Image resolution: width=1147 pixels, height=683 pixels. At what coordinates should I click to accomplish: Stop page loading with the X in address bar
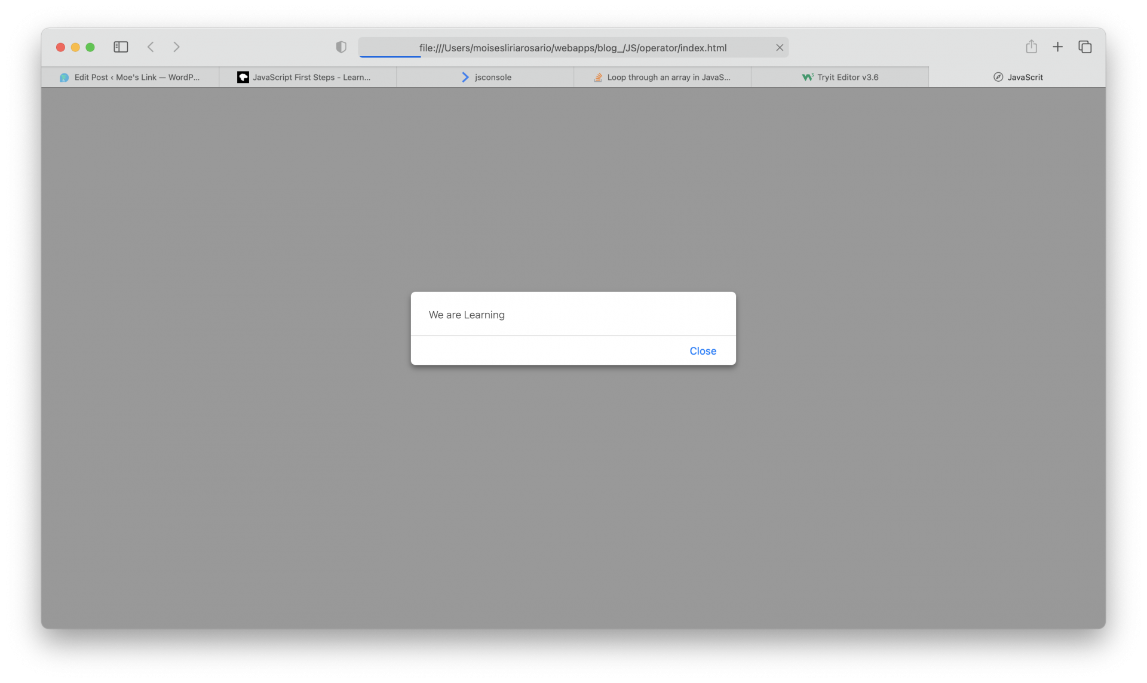click(780, 47)
